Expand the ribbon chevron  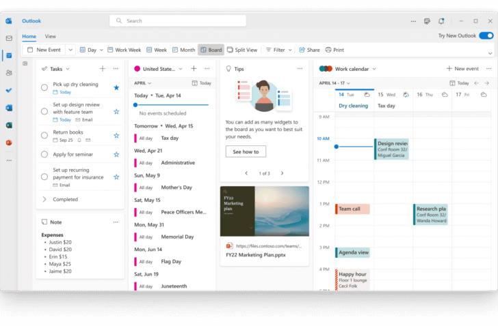[x=490, y=53]
